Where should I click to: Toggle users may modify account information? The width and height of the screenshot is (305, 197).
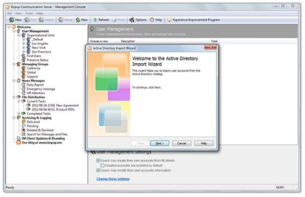coord(98,170)
